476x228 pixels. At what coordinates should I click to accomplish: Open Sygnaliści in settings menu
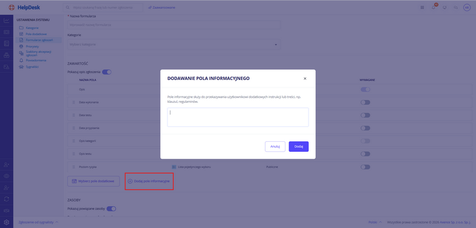tap(32, 67)
